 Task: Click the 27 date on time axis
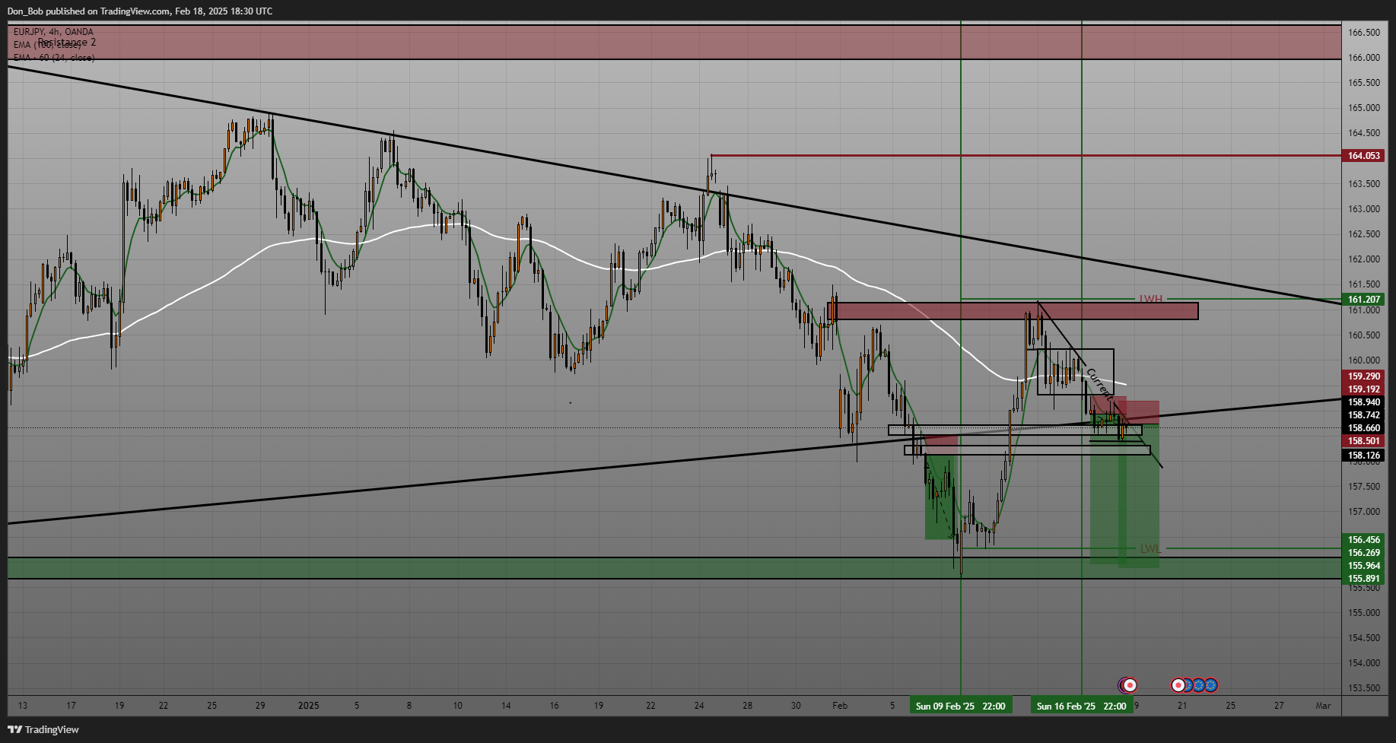1279,706
